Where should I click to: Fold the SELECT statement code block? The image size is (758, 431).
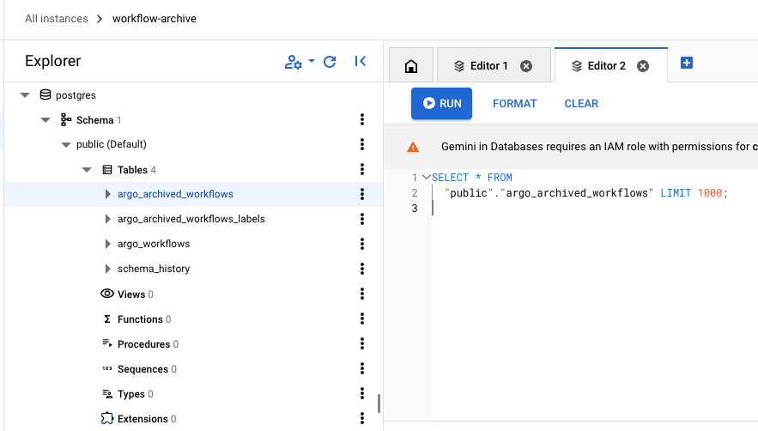[x=426, y=177]
